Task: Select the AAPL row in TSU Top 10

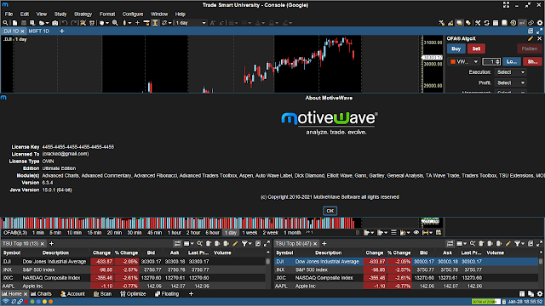Action: [133, 286]
